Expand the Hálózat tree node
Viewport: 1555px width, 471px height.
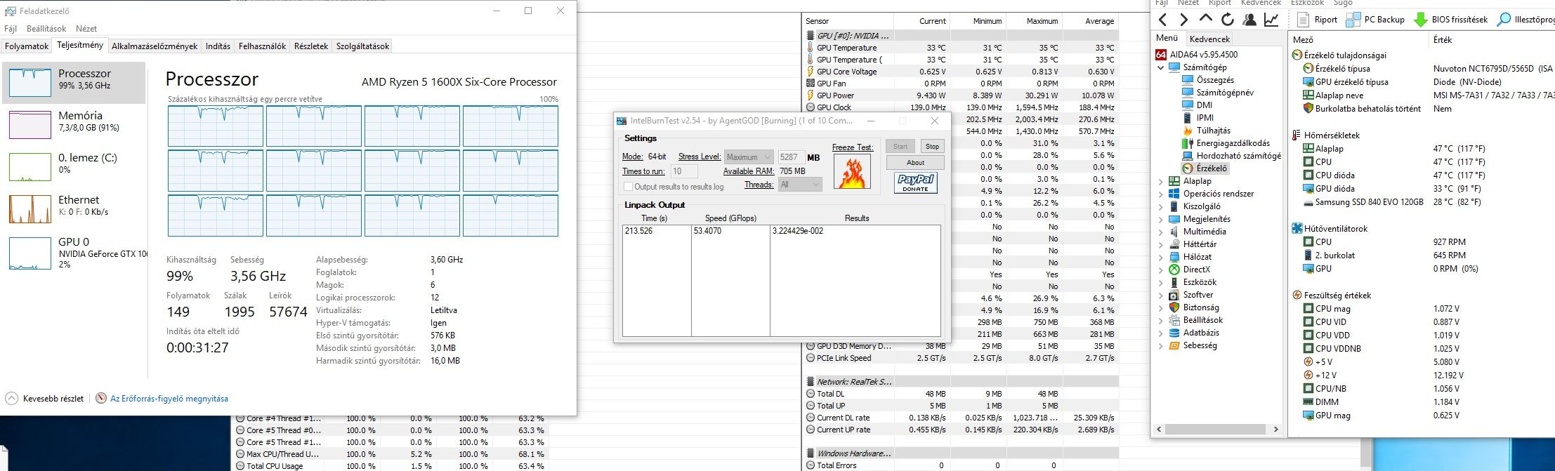1161,257
